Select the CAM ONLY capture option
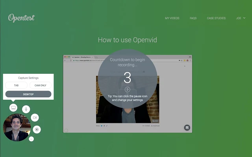 coord(41,85)
